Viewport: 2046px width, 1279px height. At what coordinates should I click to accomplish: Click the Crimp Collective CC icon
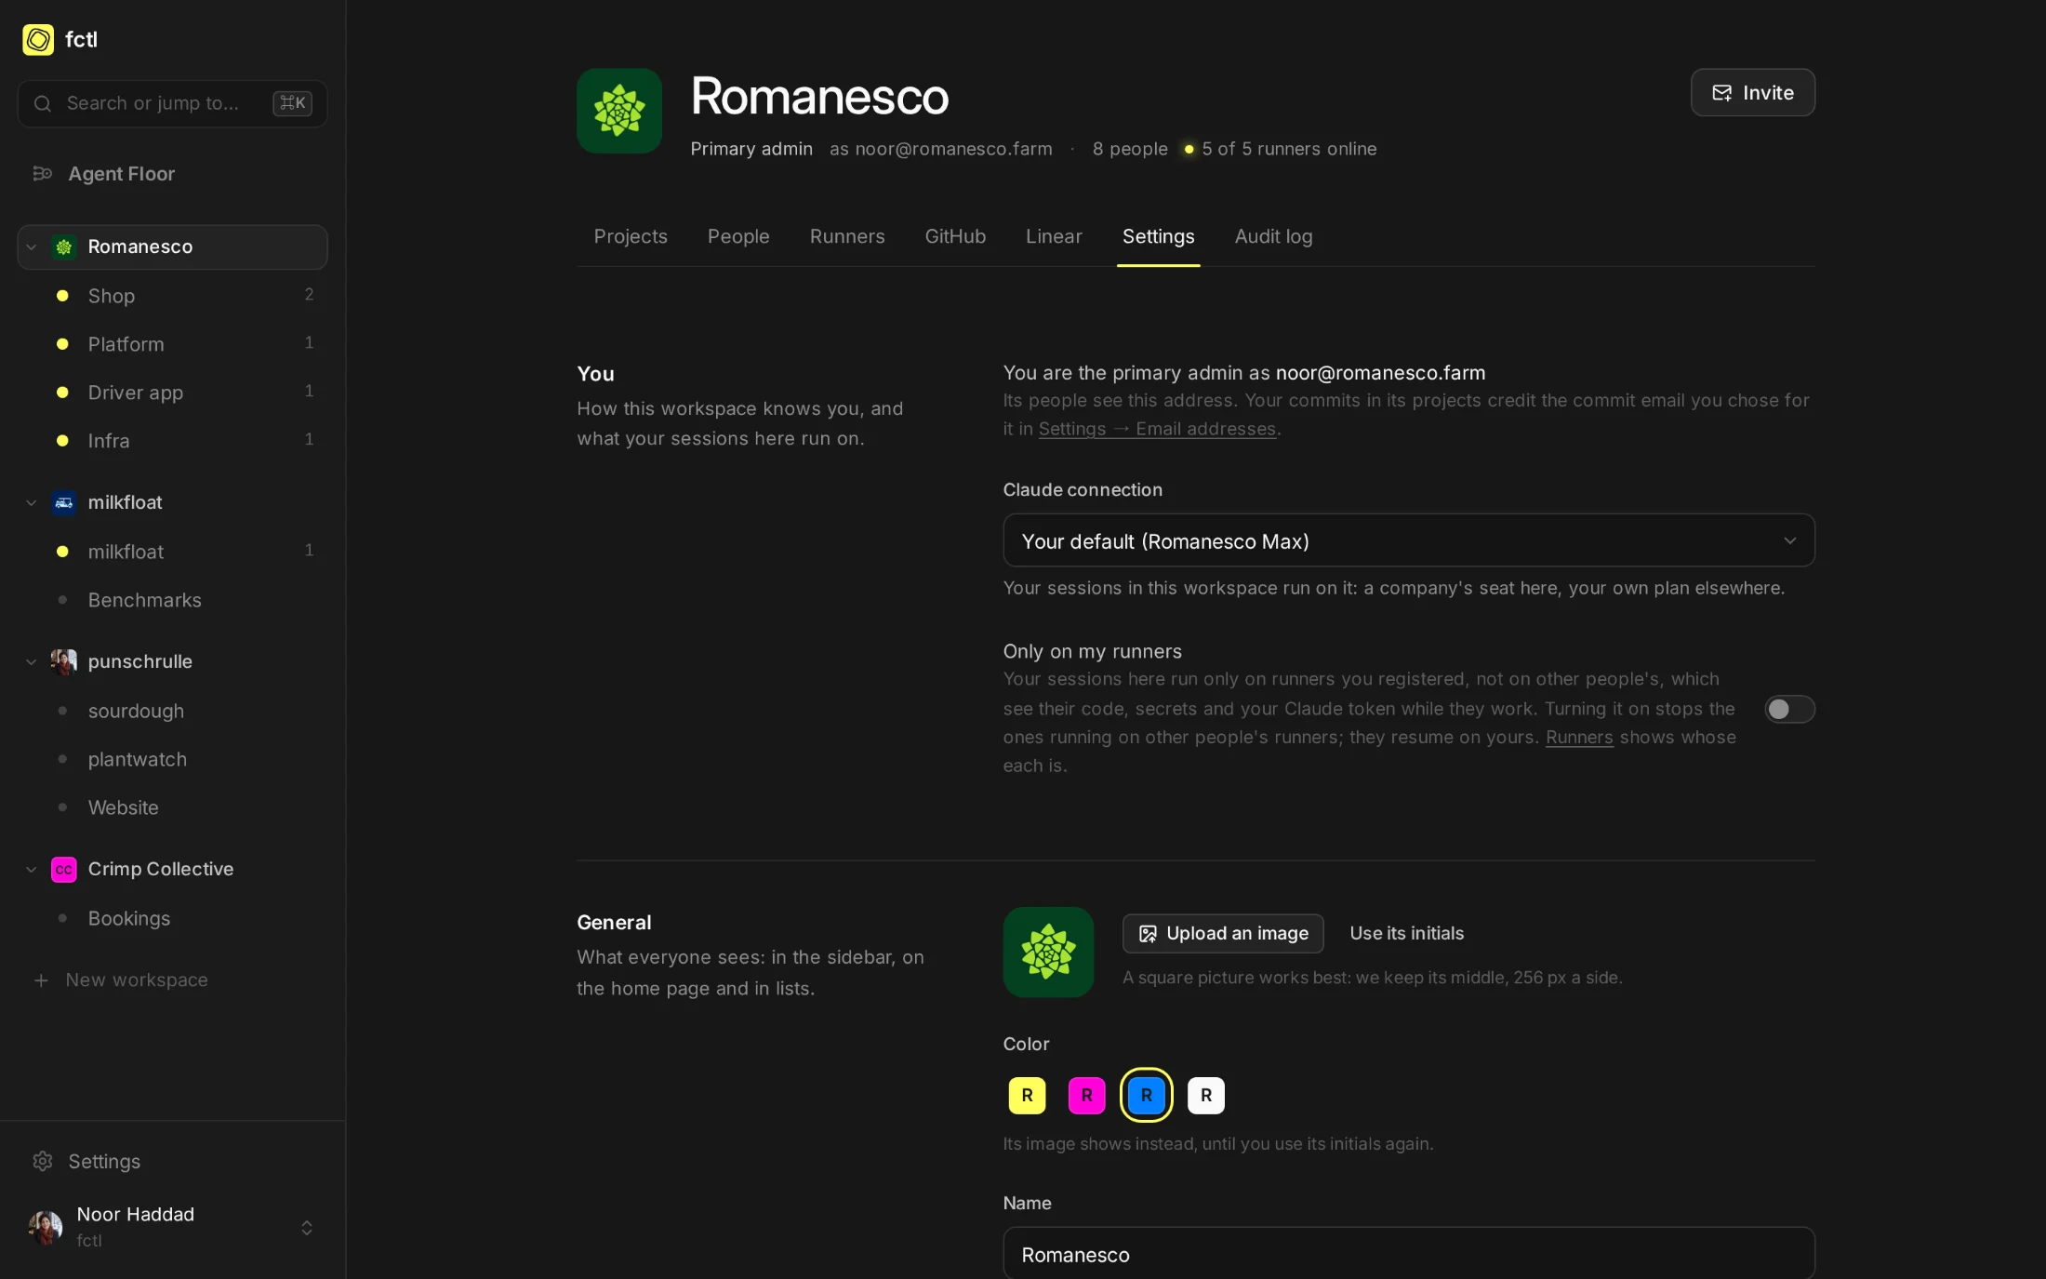tap(64, 870)
